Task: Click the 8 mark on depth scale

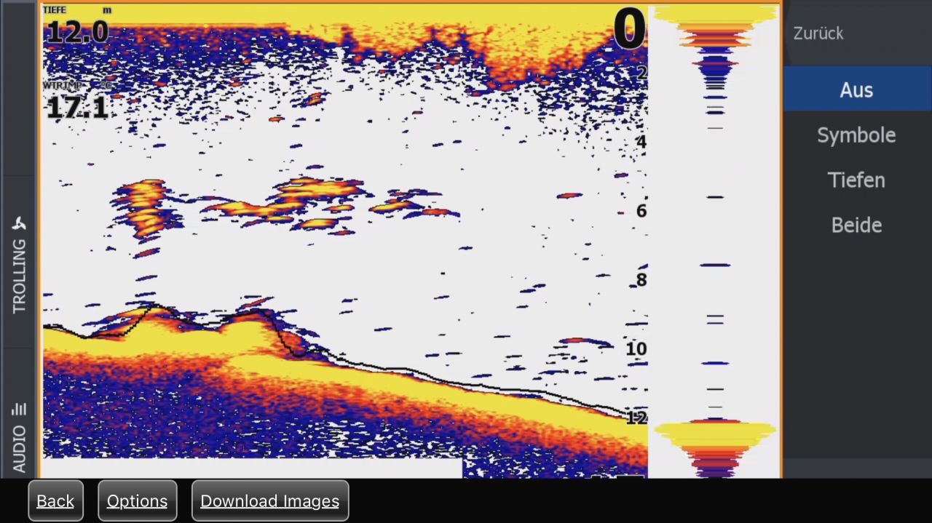Action: click(641, 281)
